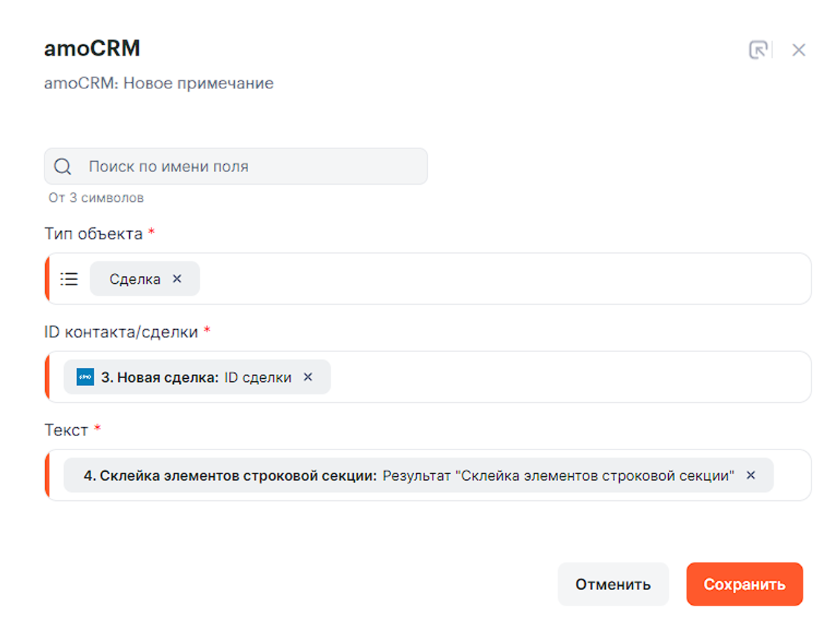This screenshot has width=840, height=636.
Task: Click the Текст field label
Action: coord(66,430)
